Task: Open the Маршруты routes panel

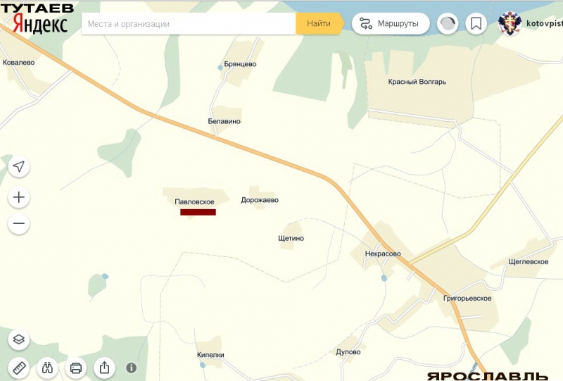Action: 391,23
